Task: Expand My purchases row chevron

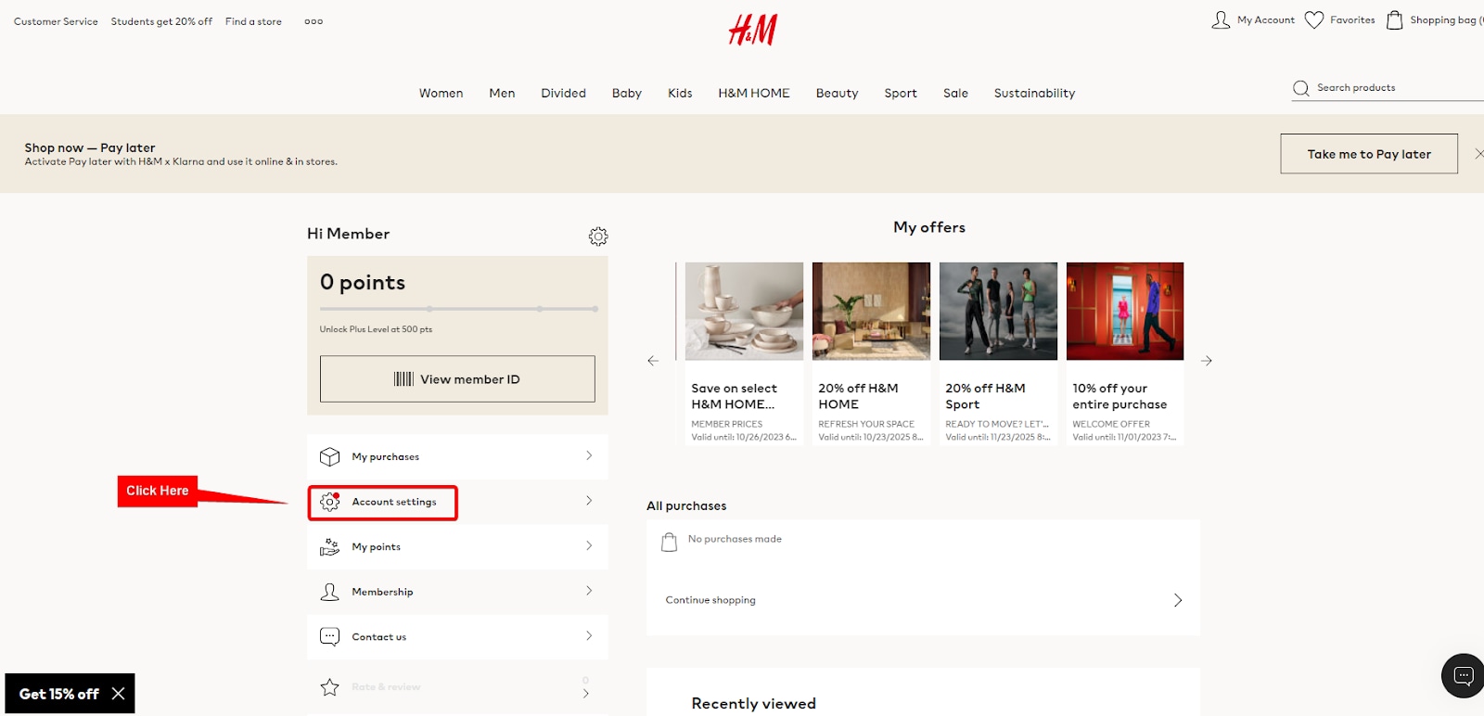Action: pos(589,455)
